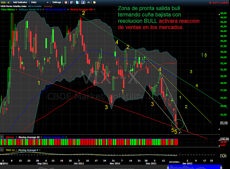Click the Nov 2011 month label
The image size is (230, 169).
(x=115, y=164)
